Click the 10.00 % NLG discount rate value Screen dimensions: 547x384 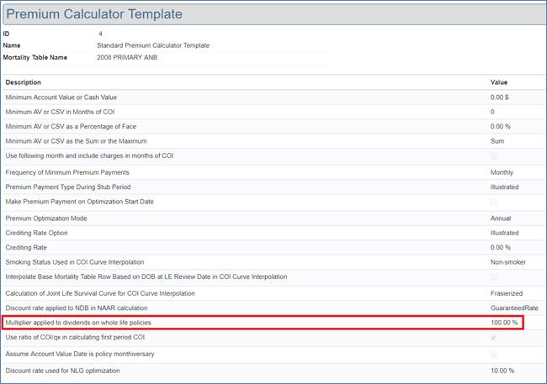[502, 370]
